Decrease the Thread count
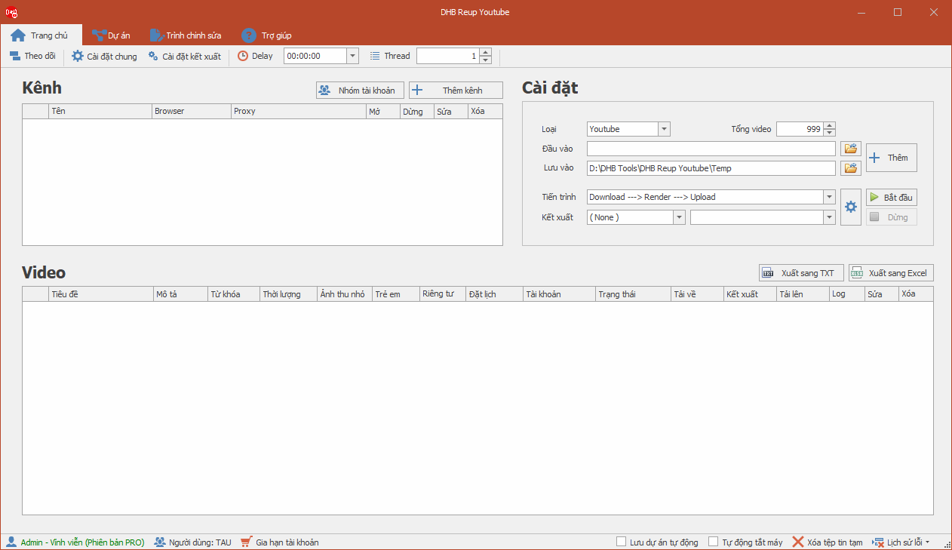Viewport: 952px width, 550px height. [x=485, y=60]
